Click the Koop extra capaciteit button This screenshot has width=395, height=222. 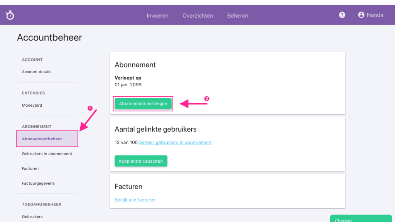coord(141,161)
